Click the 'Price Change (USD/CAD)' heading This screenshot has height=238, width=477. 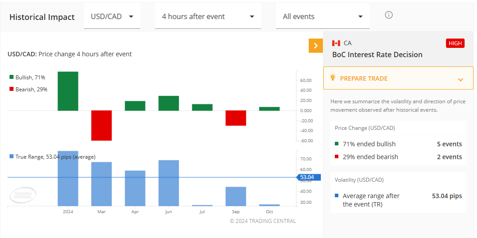[x=365, y=128]
